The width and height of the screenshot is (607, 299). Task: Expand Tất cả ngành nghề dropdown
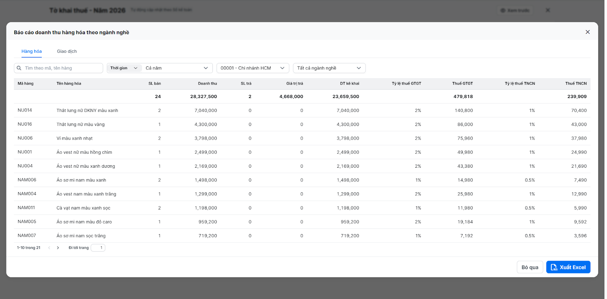pos(329,68)
